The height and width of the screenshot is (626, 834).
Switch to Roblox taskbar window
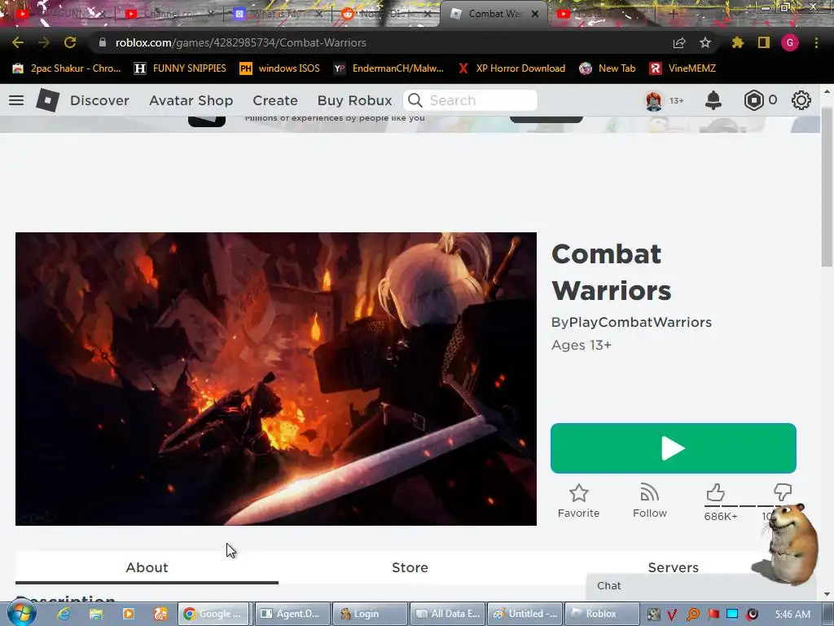click(x=602, y=614)
